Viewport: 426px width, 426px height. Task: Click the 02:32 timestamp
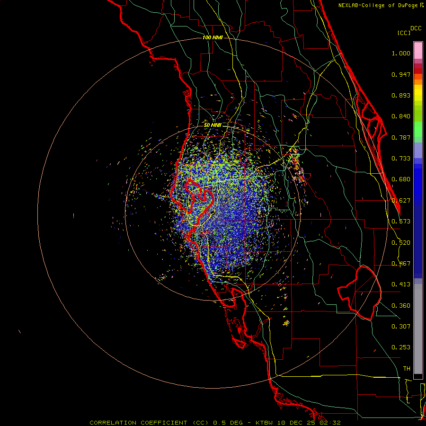(x=330, y=423)
